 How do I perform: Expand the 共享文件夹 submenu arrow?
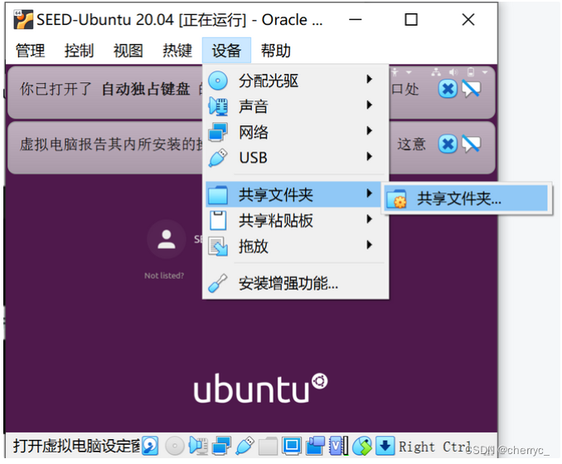click(369, 193)
